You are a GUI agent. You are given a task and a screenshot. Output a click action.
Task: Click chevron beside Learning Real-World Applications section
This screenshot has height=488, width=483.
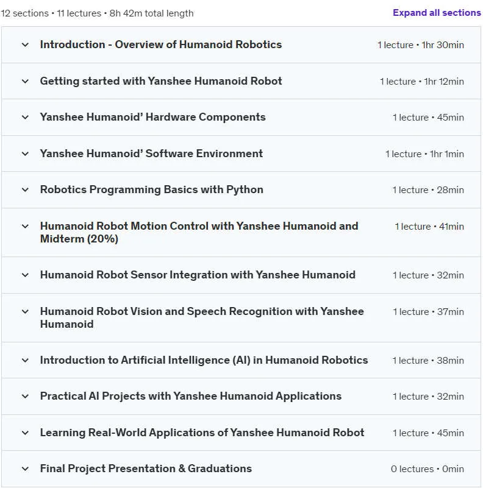click(25, 433)
